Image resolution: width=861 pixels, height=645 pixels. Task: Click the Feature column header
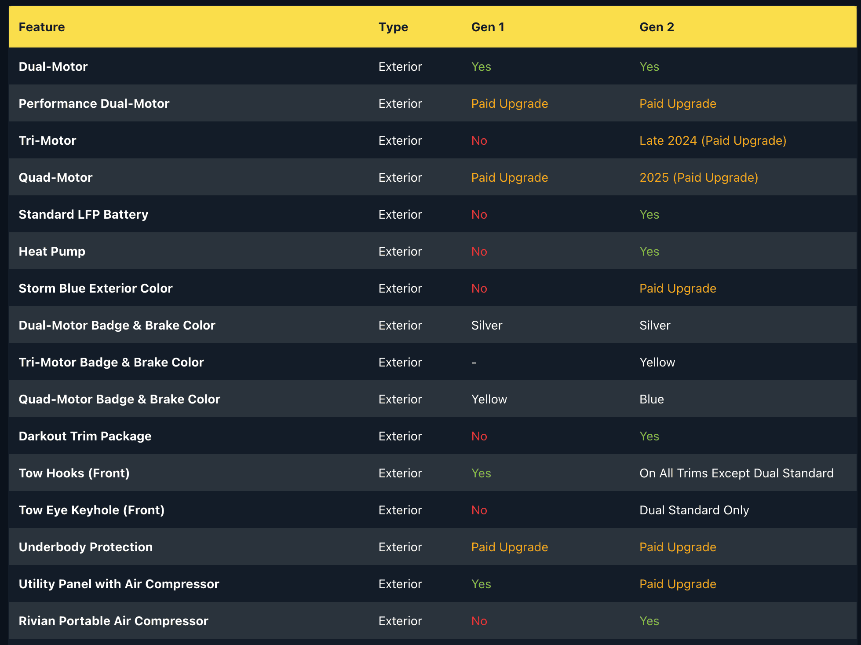click(42, 27)
